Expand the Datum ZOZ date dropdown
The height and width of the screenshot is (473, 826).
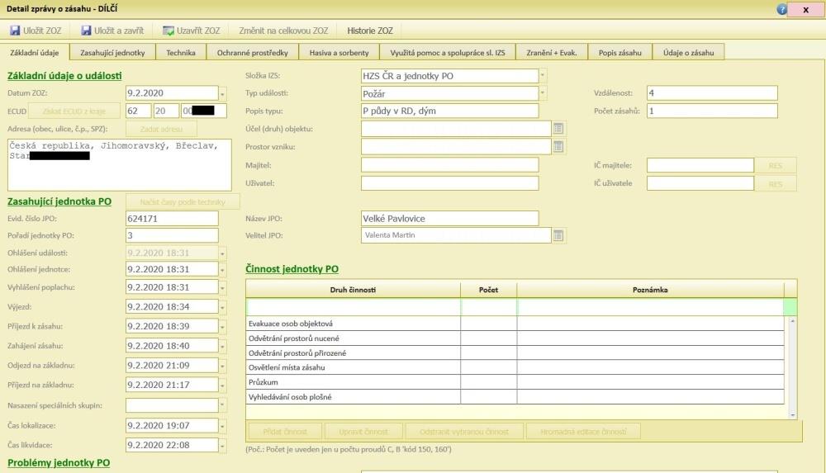[x=222, y=94]
